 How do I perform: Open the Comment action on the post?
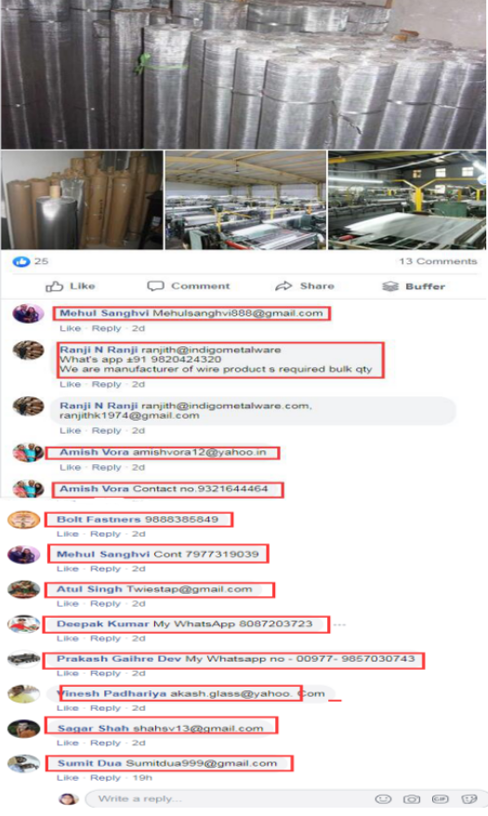click(x=188, y=287)
